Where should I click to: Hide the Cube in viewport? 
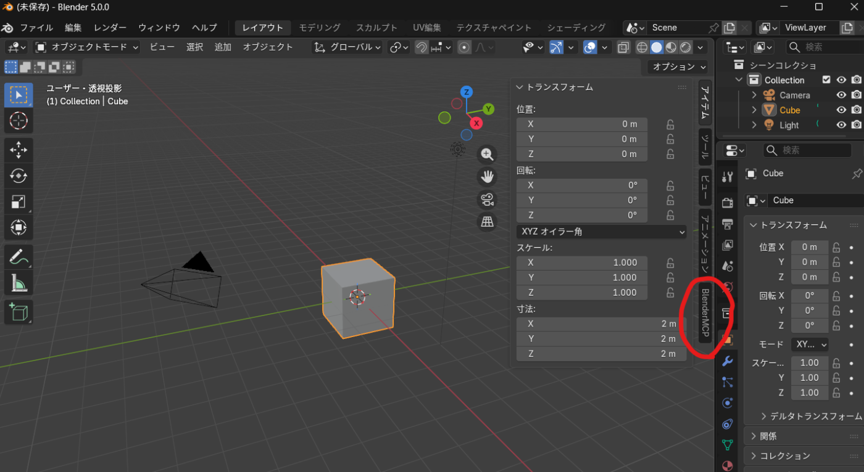(841, 110)
